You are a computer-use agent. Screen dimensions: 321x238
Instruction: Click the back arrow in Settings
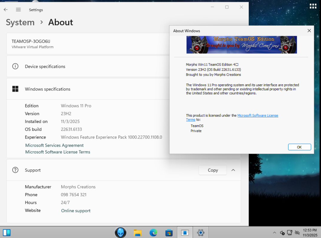pos(6,10)
